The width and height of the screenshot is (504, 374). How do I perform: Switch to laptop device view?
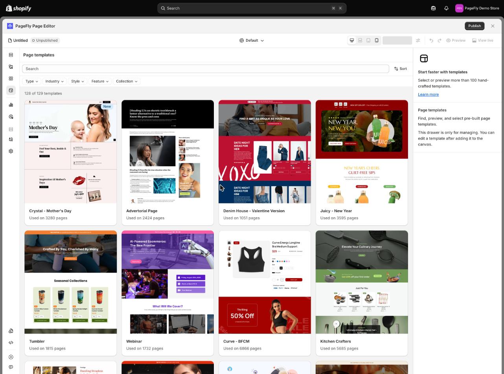click(x=360, y=40)
